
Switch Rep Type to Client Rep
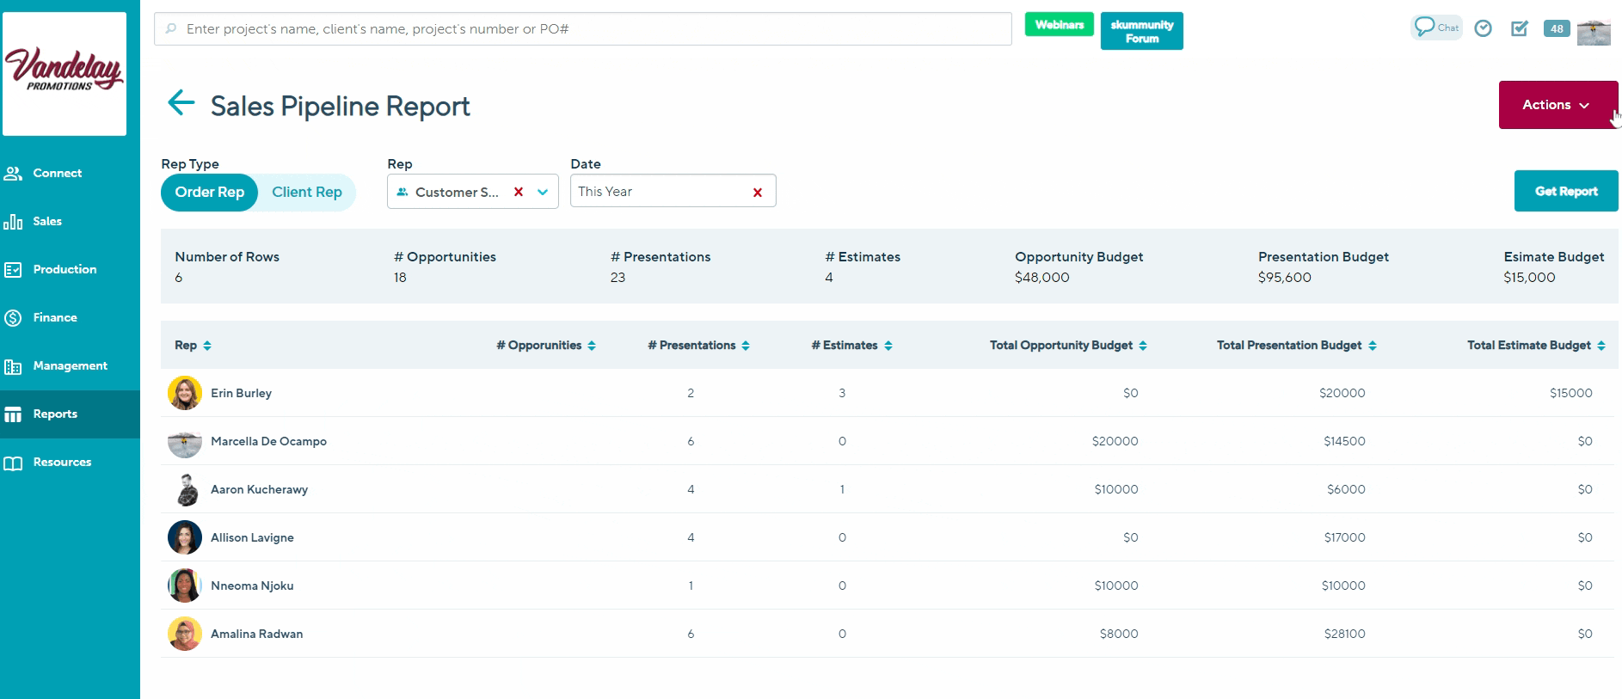[x=307, y=192]
